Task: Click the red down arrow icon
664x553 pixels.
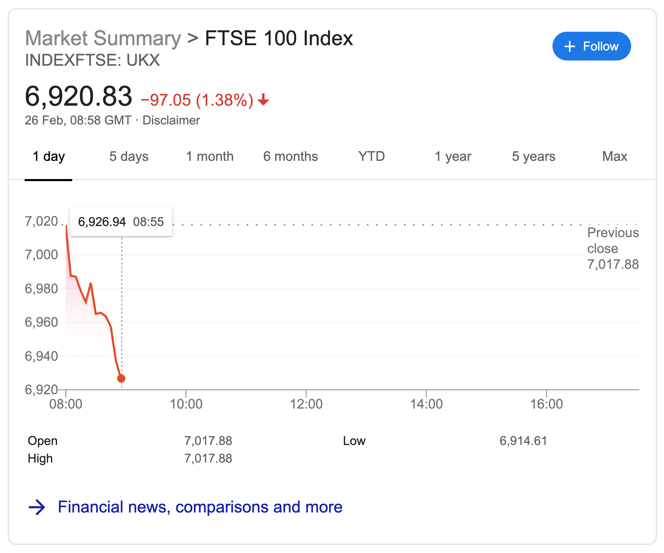Action: click(263, 100)
